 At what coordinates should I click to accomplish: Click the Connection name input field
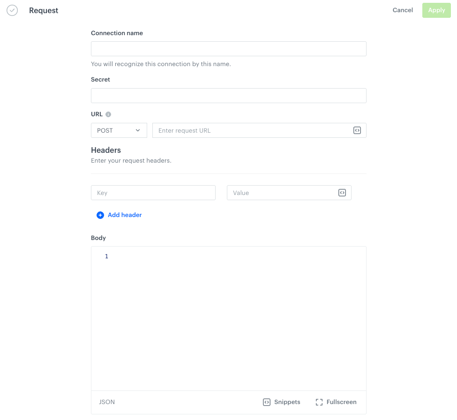click(228, 48)
